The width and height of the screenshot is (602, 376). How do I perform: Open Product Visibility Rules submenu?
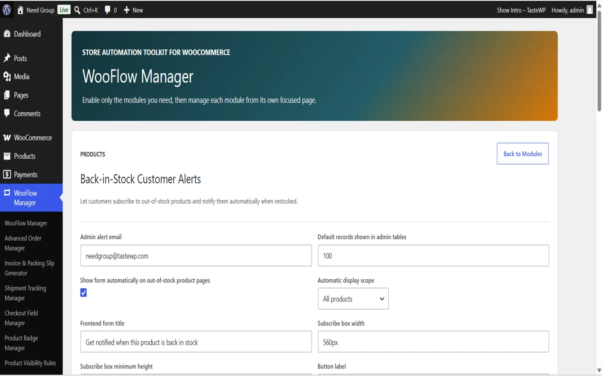[x=30, y=363]
